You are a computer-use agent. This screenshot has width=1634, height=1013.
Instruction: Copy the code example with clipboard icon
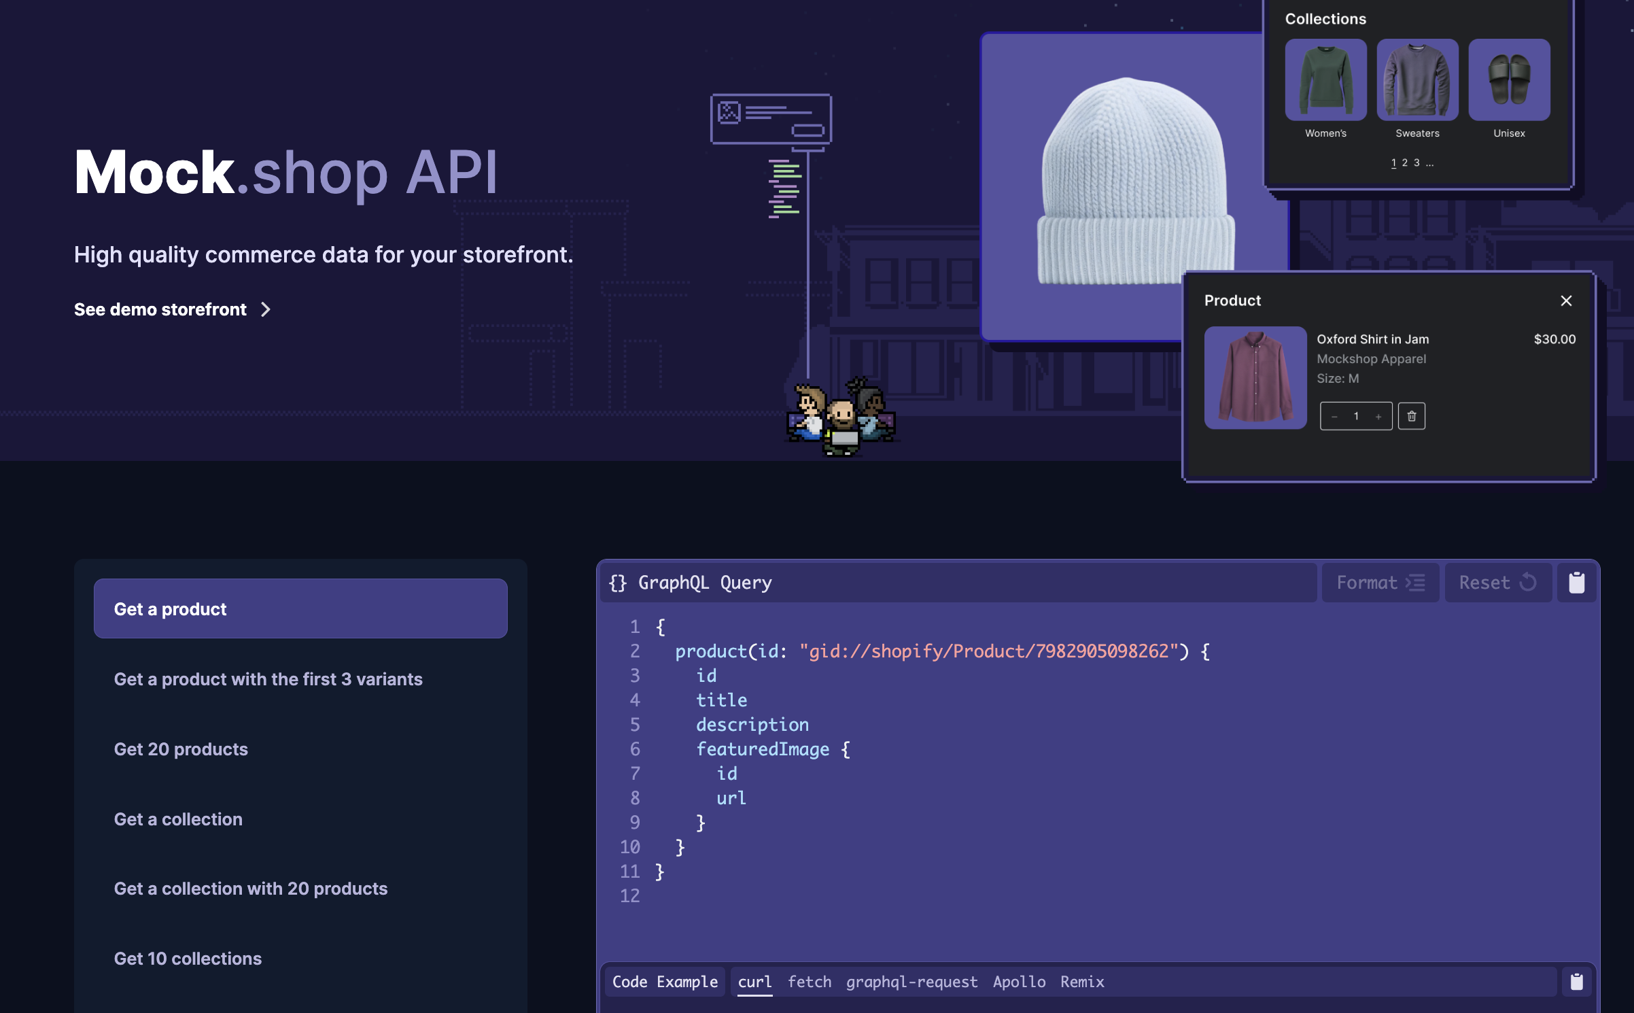pos(1576,982)
